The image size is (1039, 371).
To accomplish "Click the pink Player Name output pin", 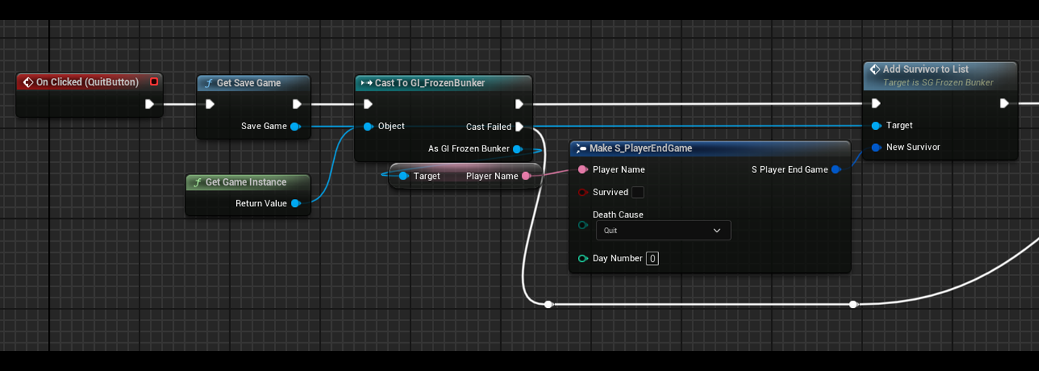I will click(526, 176).
